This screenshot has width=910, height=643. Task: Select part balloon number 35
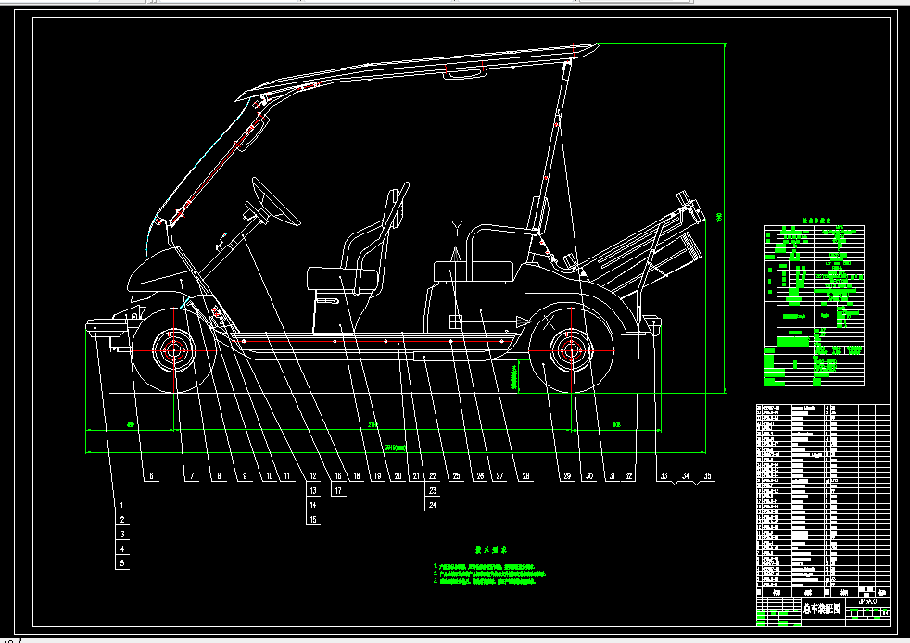click(x=707, y=476)
